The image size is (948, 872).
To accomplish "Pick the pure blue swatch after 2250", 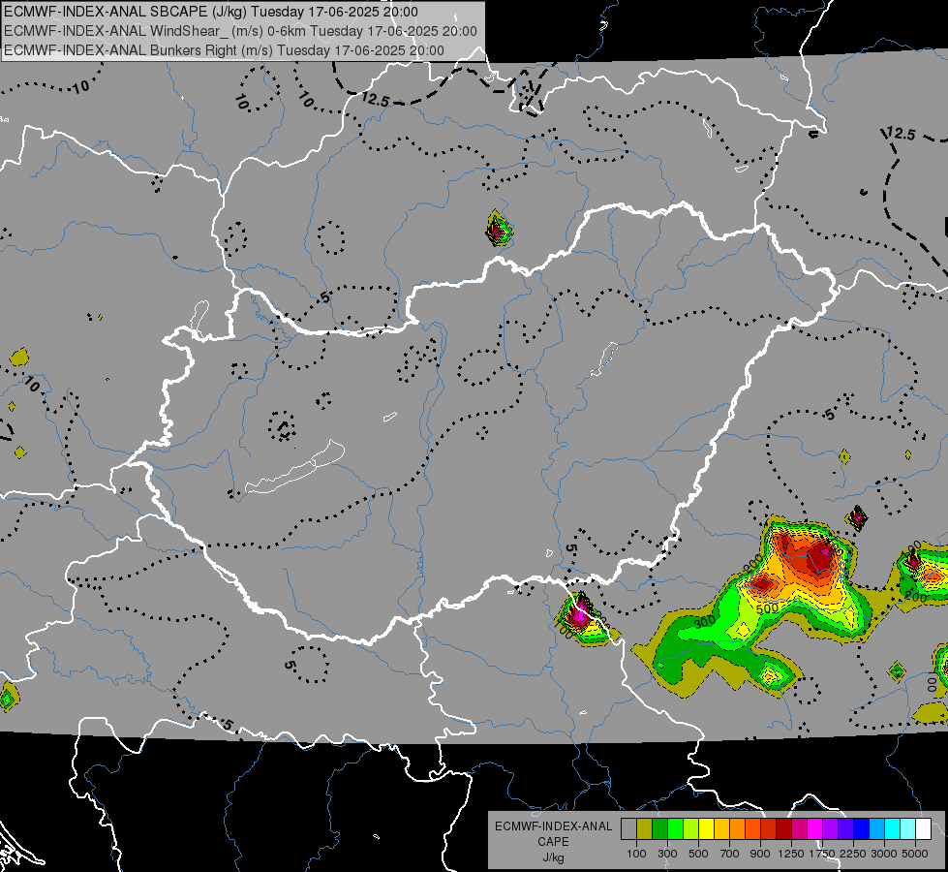I will point(862,829).
